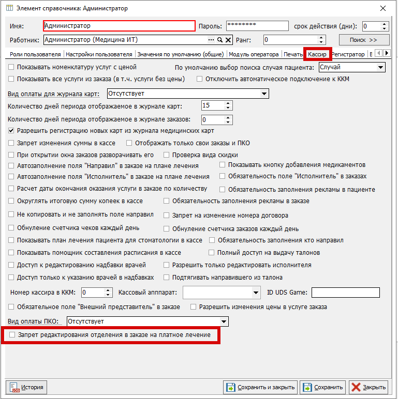The width and height of the screenshot is (398, 399).
Task: Enable Проверка вида скидки checkbox
Action: 166,155
